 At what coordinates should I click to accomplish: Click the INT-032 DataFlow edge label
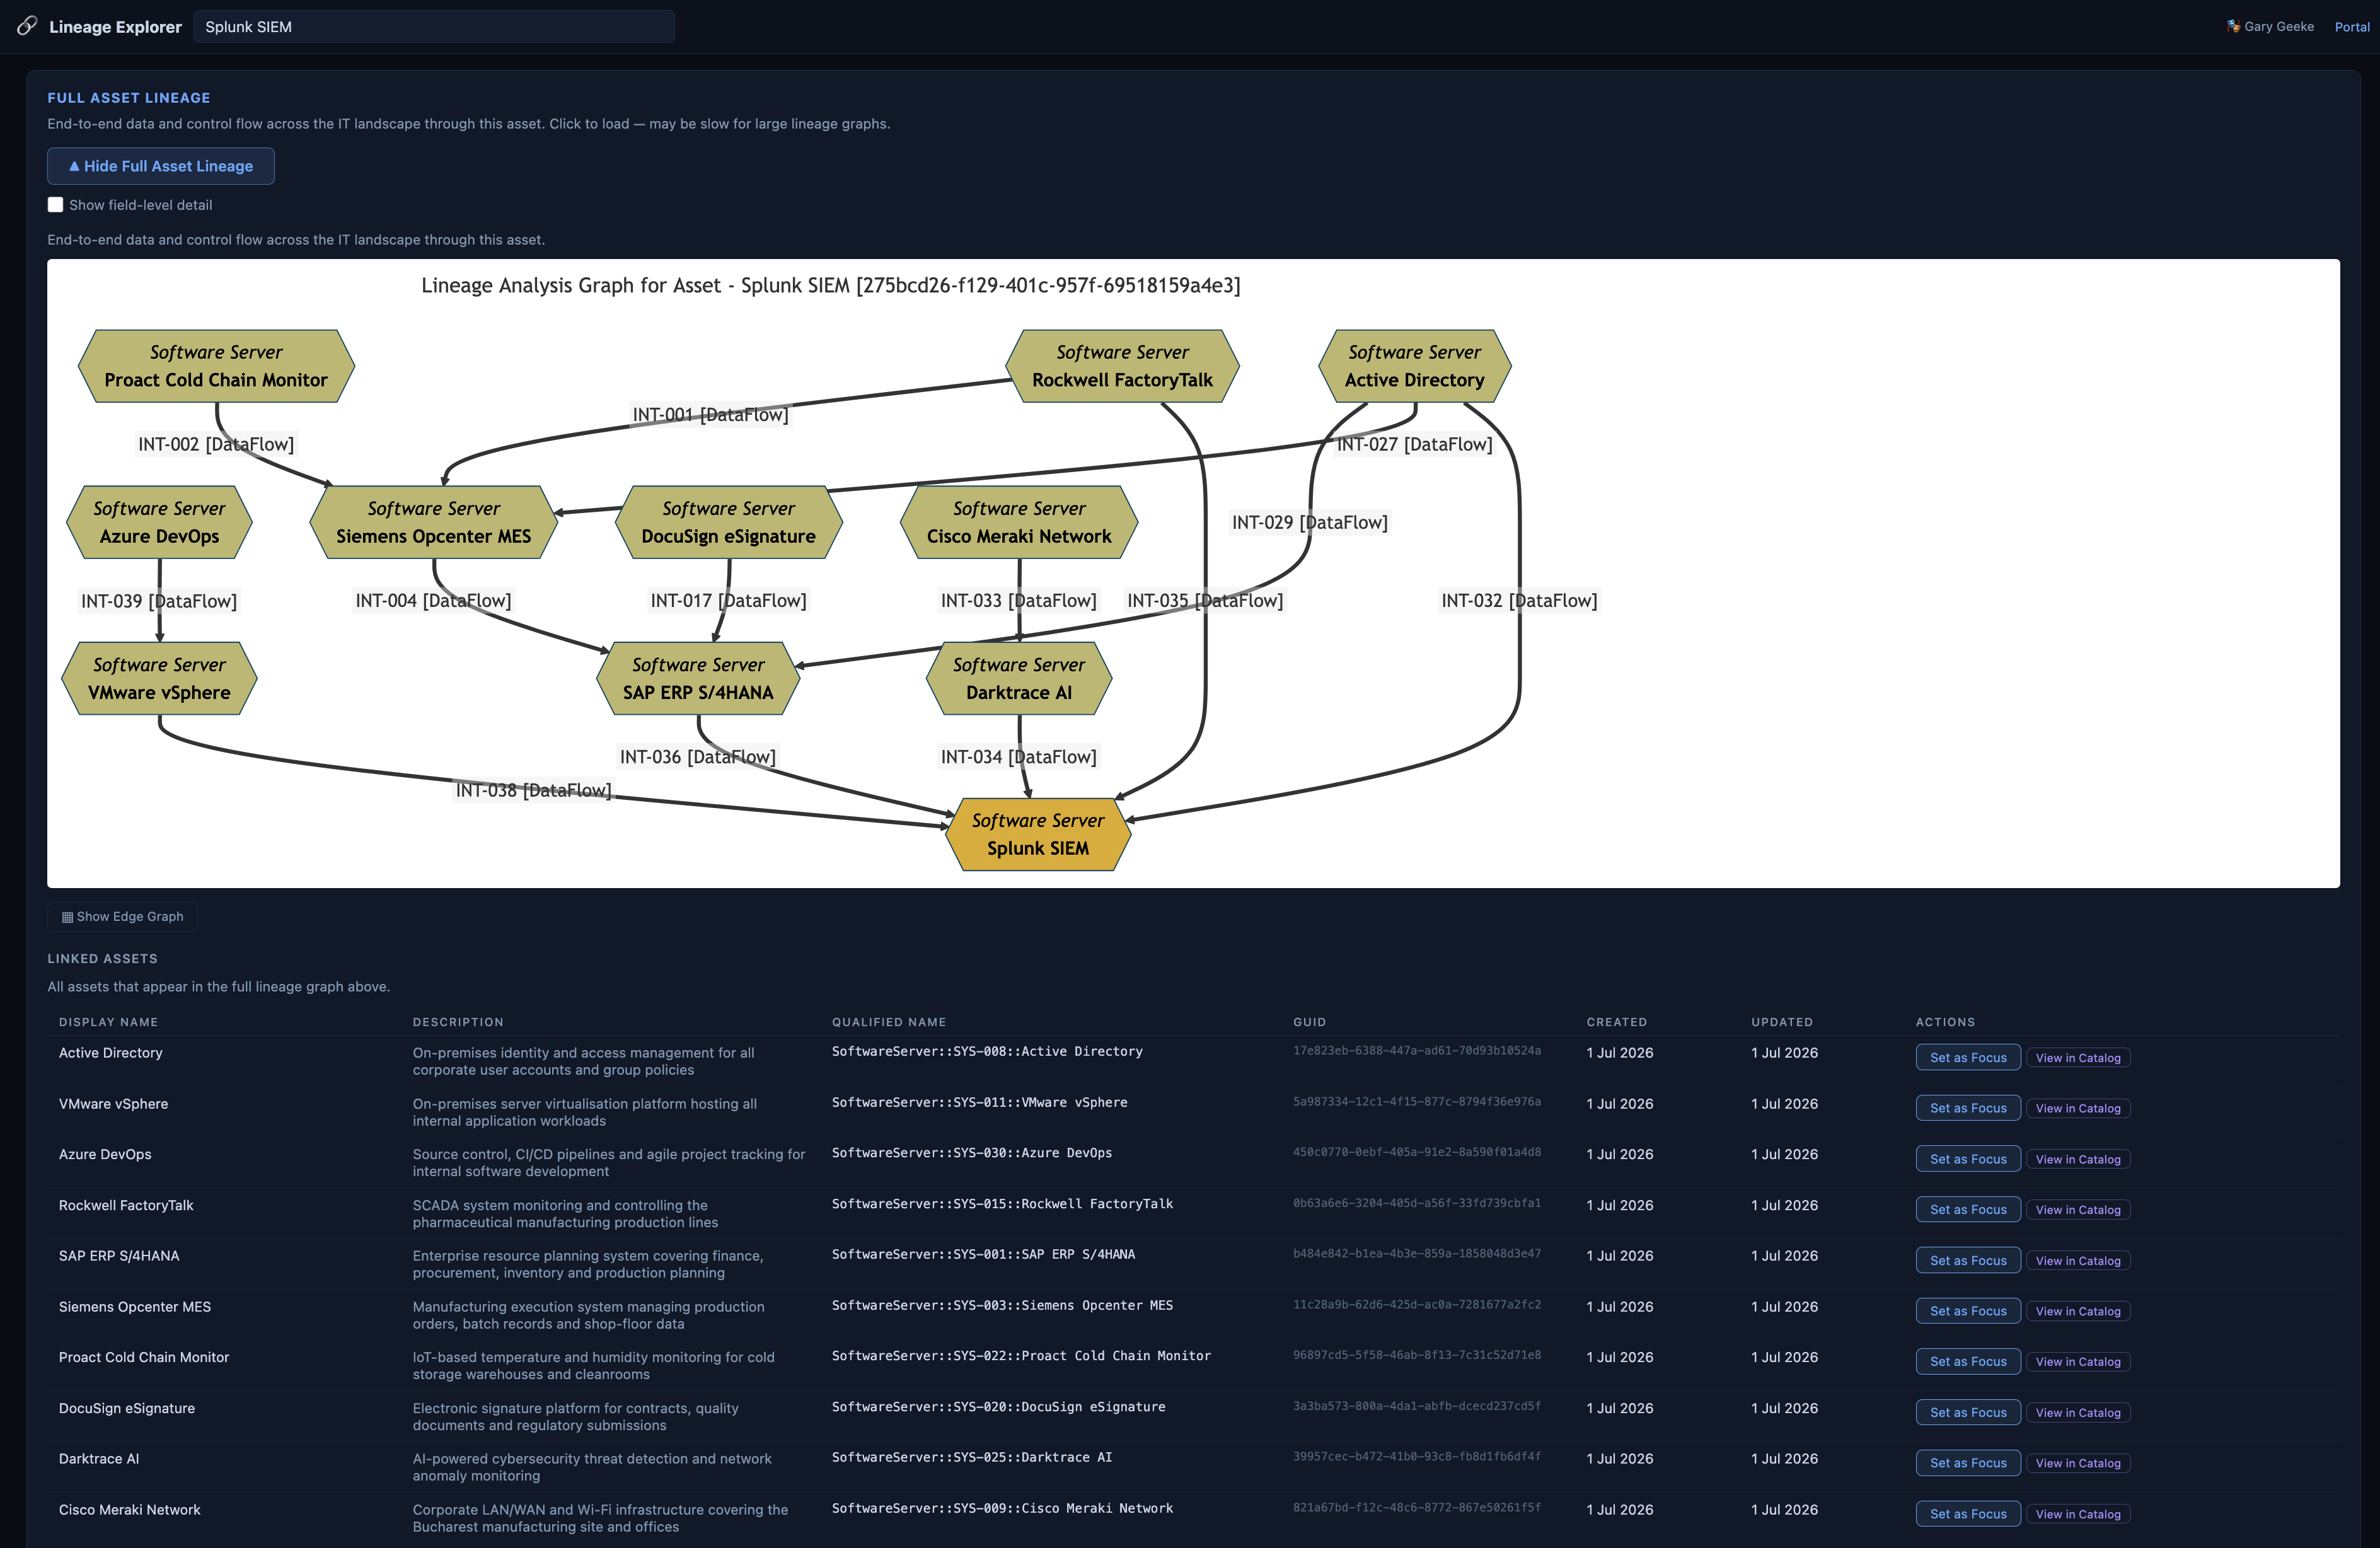click(1519, 601)
